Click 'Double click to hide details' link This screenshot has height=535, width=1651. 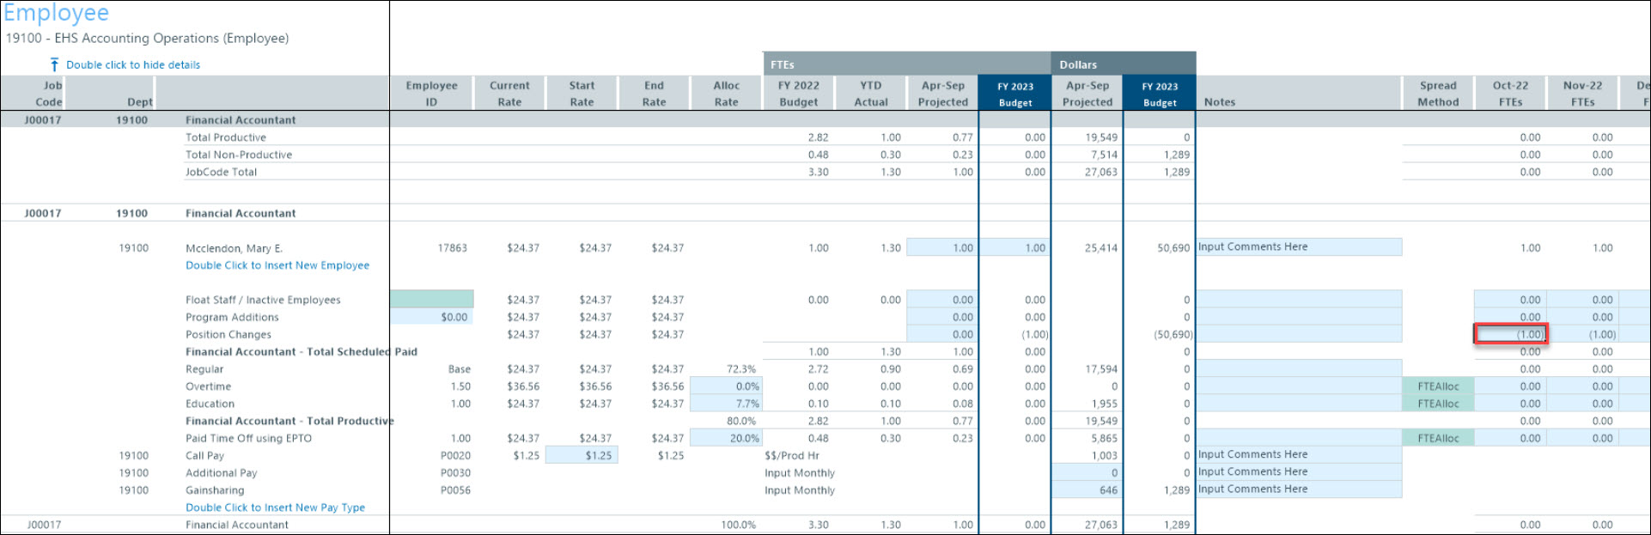coord(133,64)
